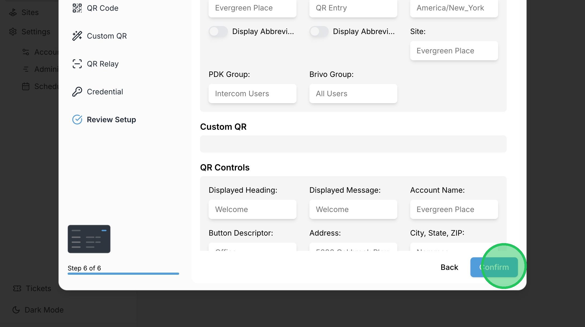The height and width of the screenshot is (327, 585).
Task: Click the Credential key icon
Action: tap(77, 92)
